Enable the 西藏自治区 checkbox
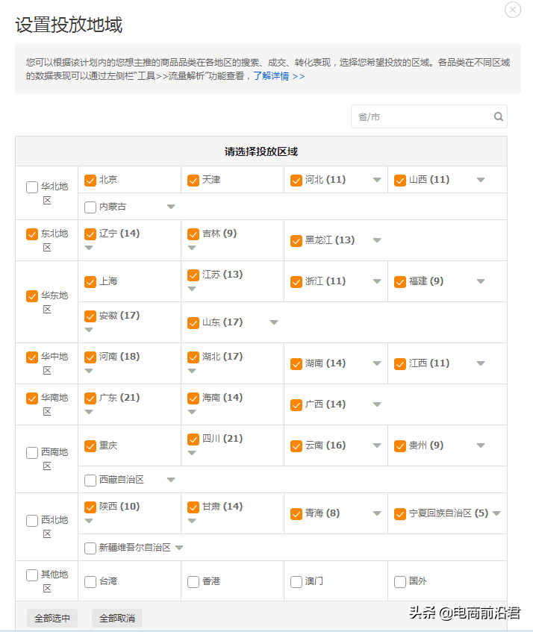The height and width of the screenshot is (632, 533). coord(90,480)
